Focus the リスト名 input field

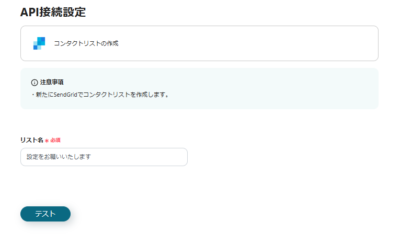tap(104, 157)
